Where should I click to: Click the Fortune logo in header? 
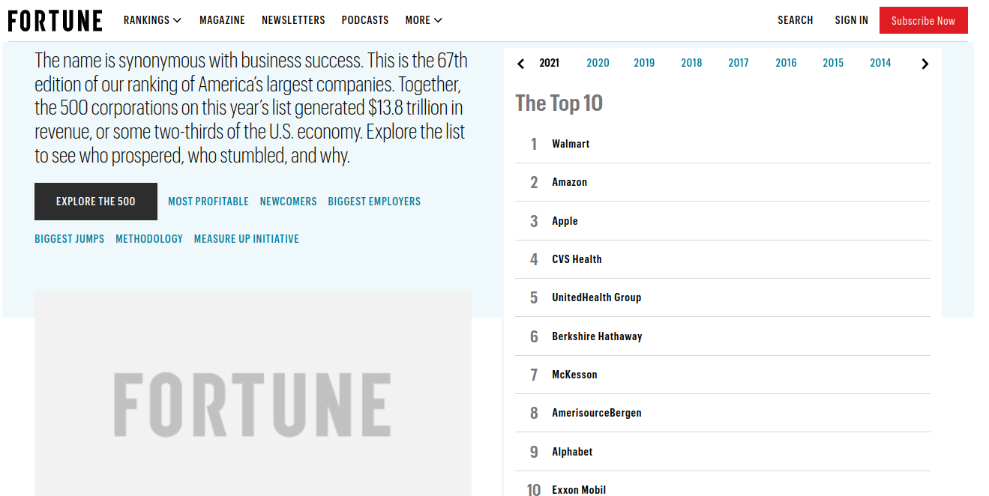tap(55, 20)
